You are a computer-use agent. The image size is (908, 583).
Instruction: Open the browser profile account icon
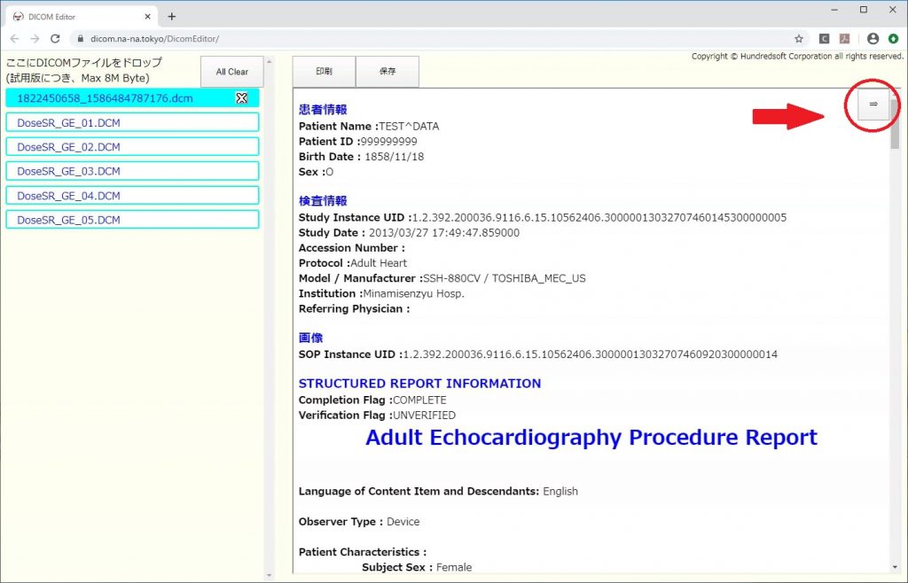pyautogui.click(x=873, y=39)
